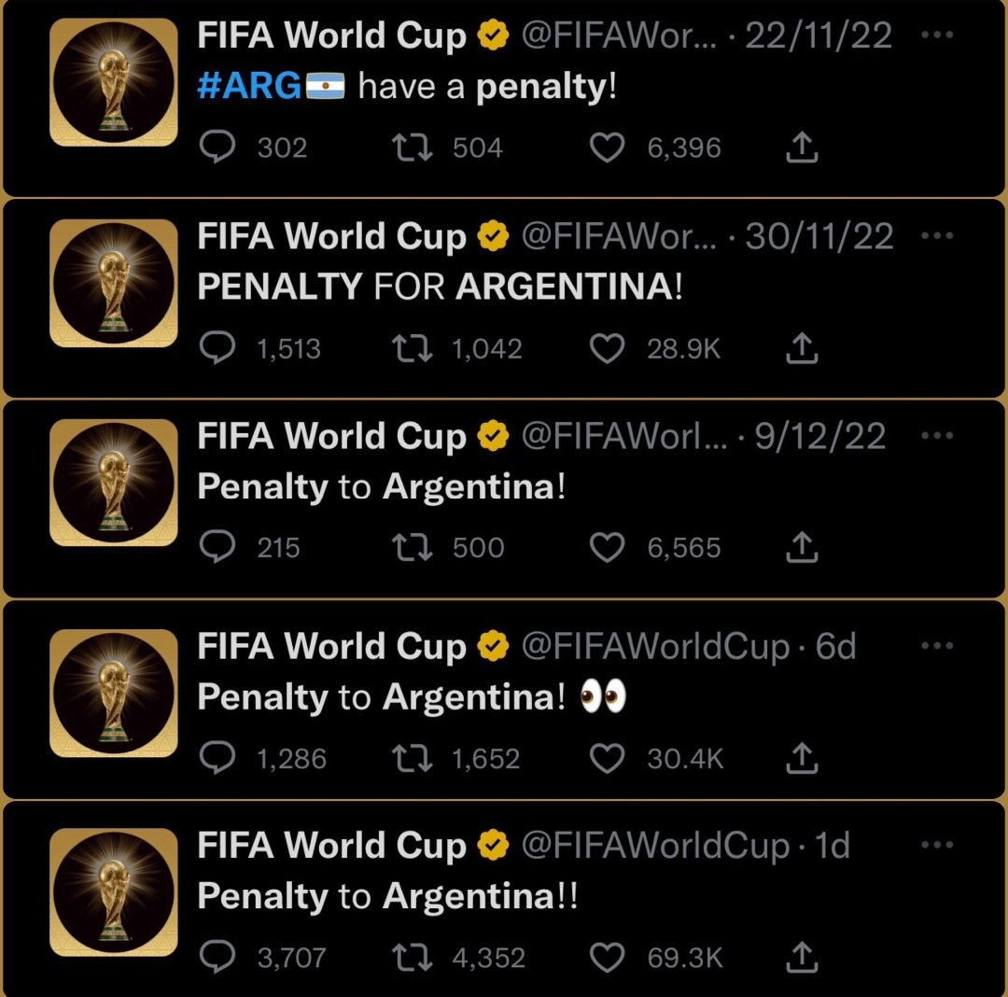Retweet the 30/11/22 PENALTY FOR ARGENTINA tweet

[x=412, y=348]
